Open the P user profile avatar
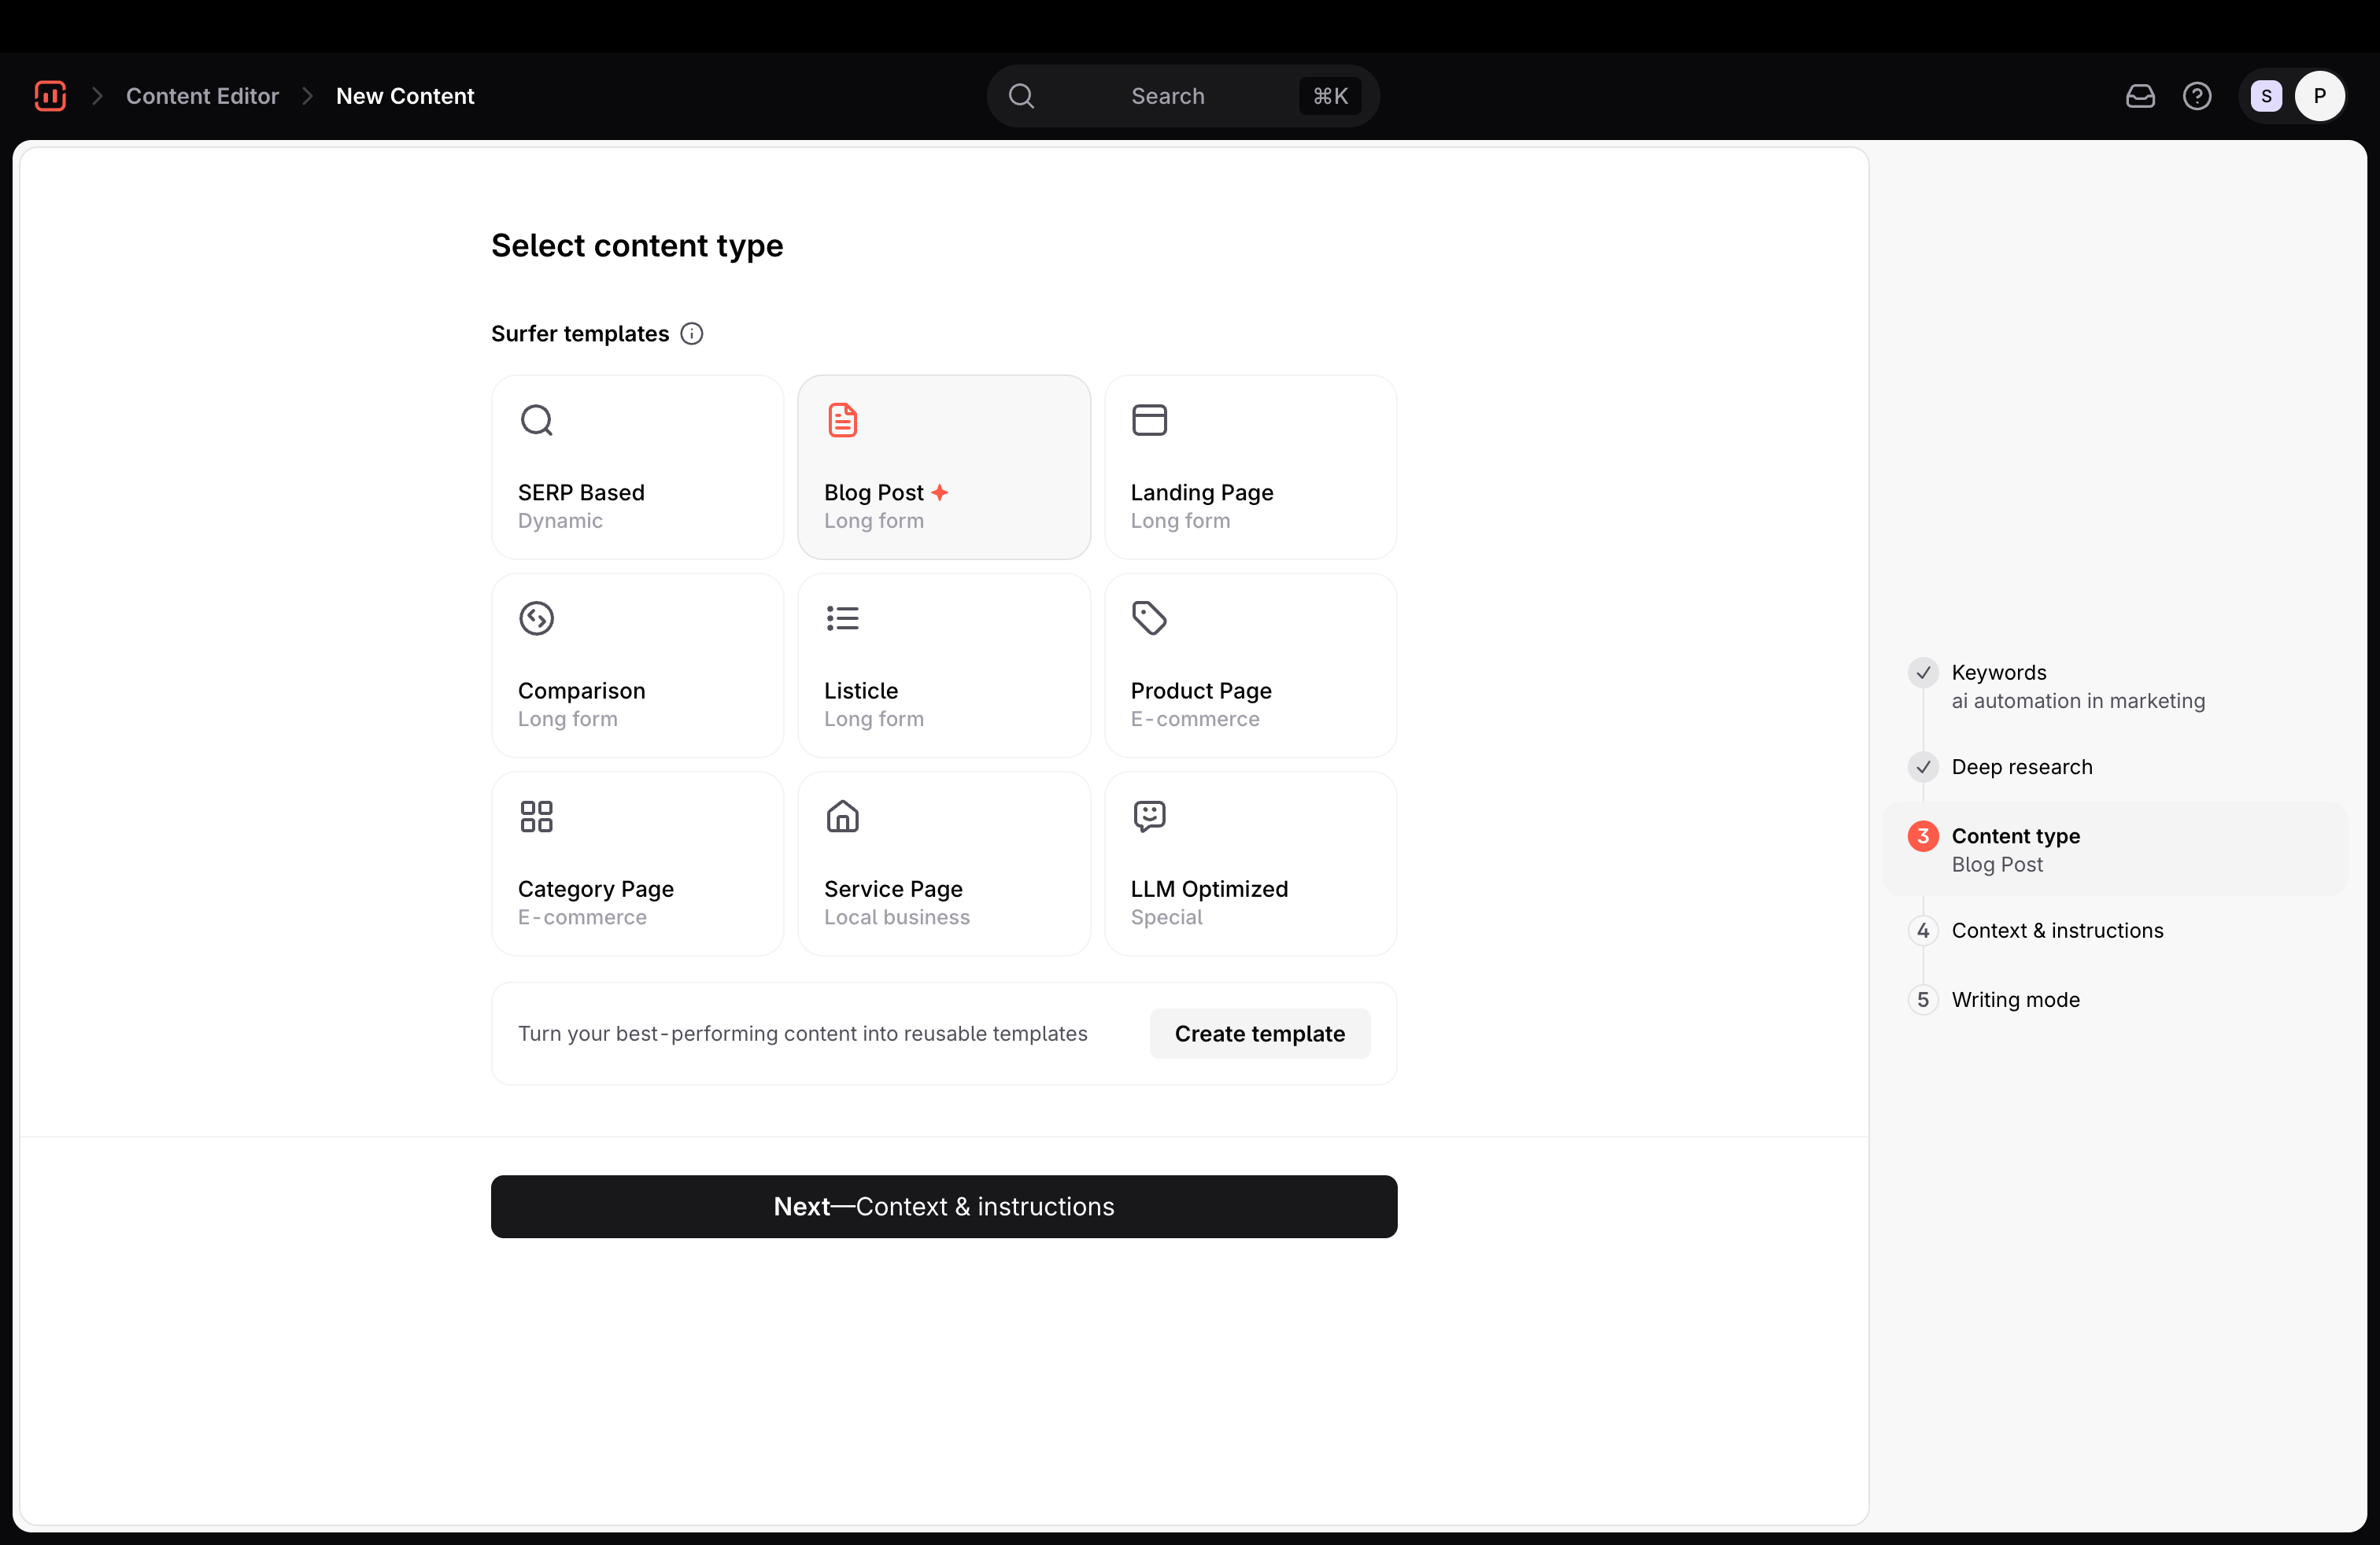This screenshot has height=1545, width=2380. pos(2320,96)
